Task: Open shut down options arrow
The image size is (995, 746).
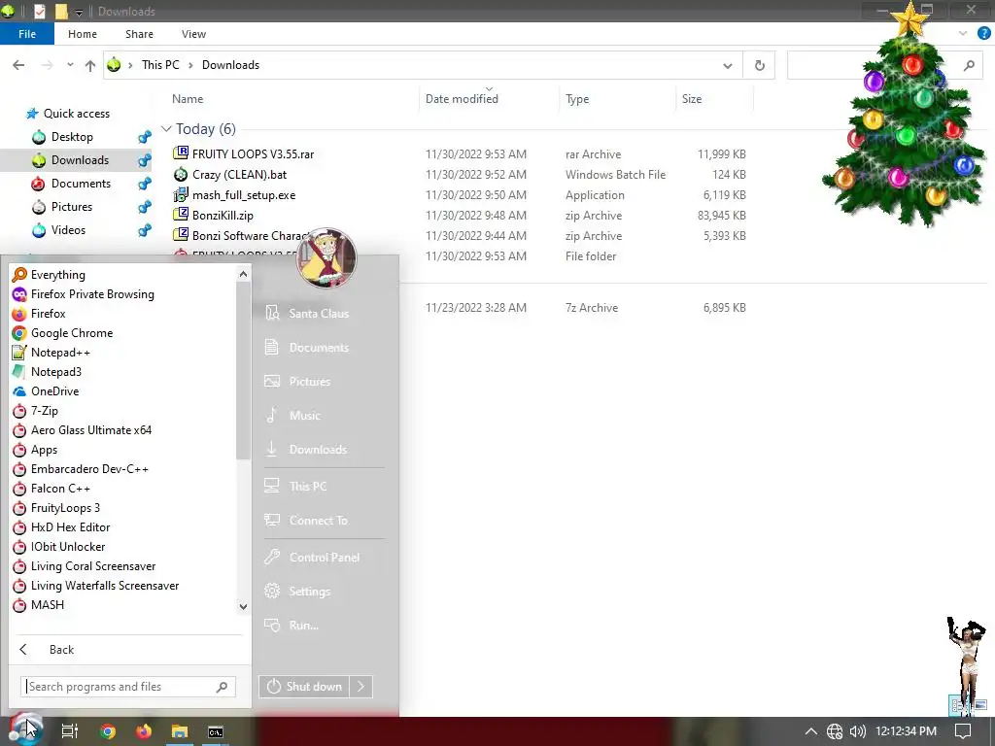Action: pyautogui.click(x=361, y=687)
